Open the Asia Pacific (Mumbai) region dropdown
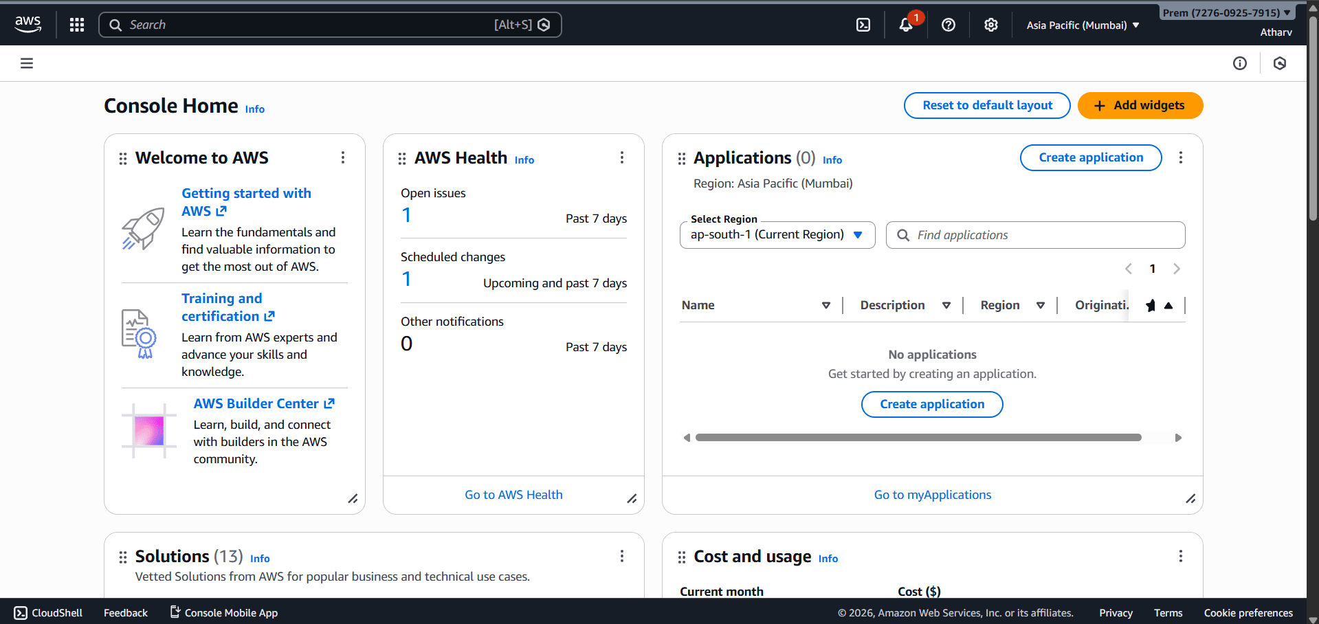1319x624 pixels. 1083,25
